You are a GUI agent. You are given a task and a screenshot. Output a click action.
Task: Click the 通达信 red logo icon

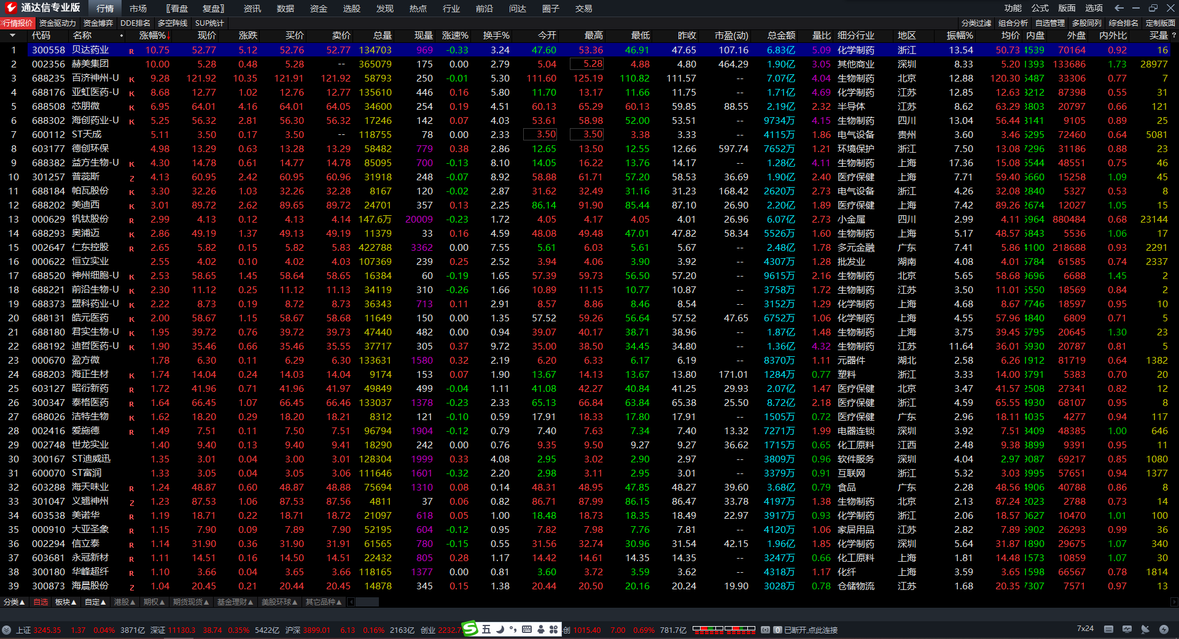(10, 8)
